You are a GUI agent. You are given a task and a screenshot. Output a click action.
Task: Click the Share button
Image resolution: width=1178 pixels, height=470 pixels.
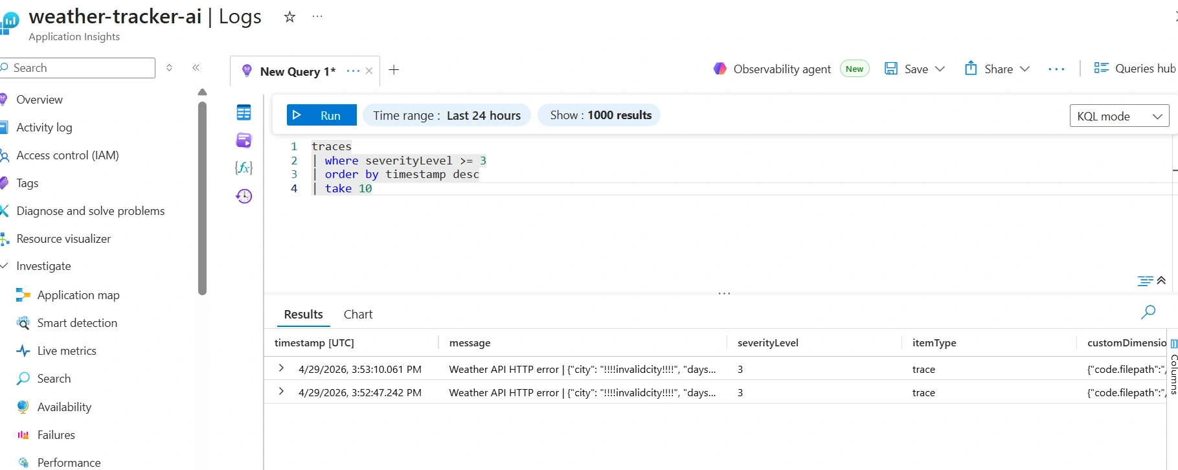pyautogui.click(x=989, y=69)
